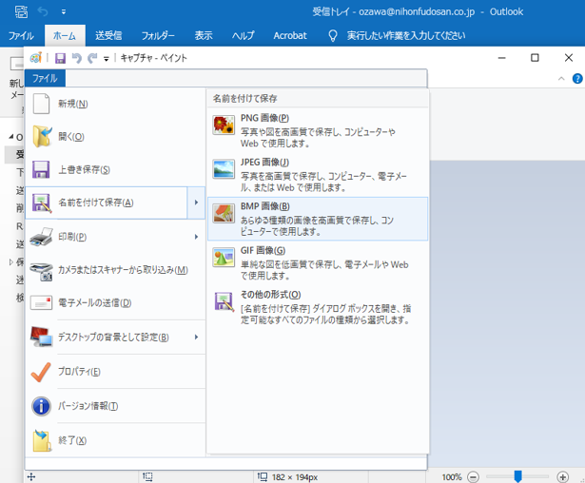Open Paint quick access toolbar customize dropdown
The width and height of the screenshot is (585, 483).
(107, 59)
